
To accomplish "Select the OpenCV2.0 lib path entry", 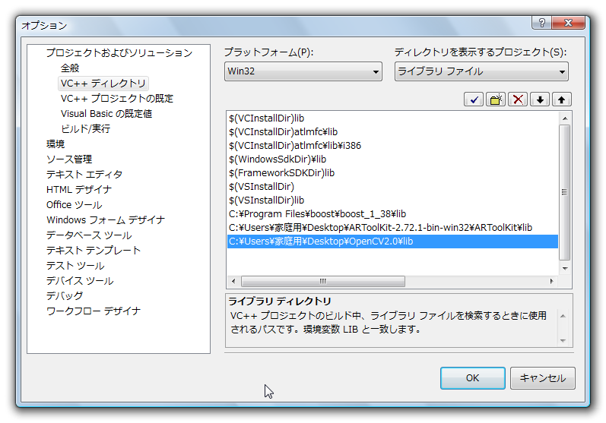I will [x=321, y=241].
